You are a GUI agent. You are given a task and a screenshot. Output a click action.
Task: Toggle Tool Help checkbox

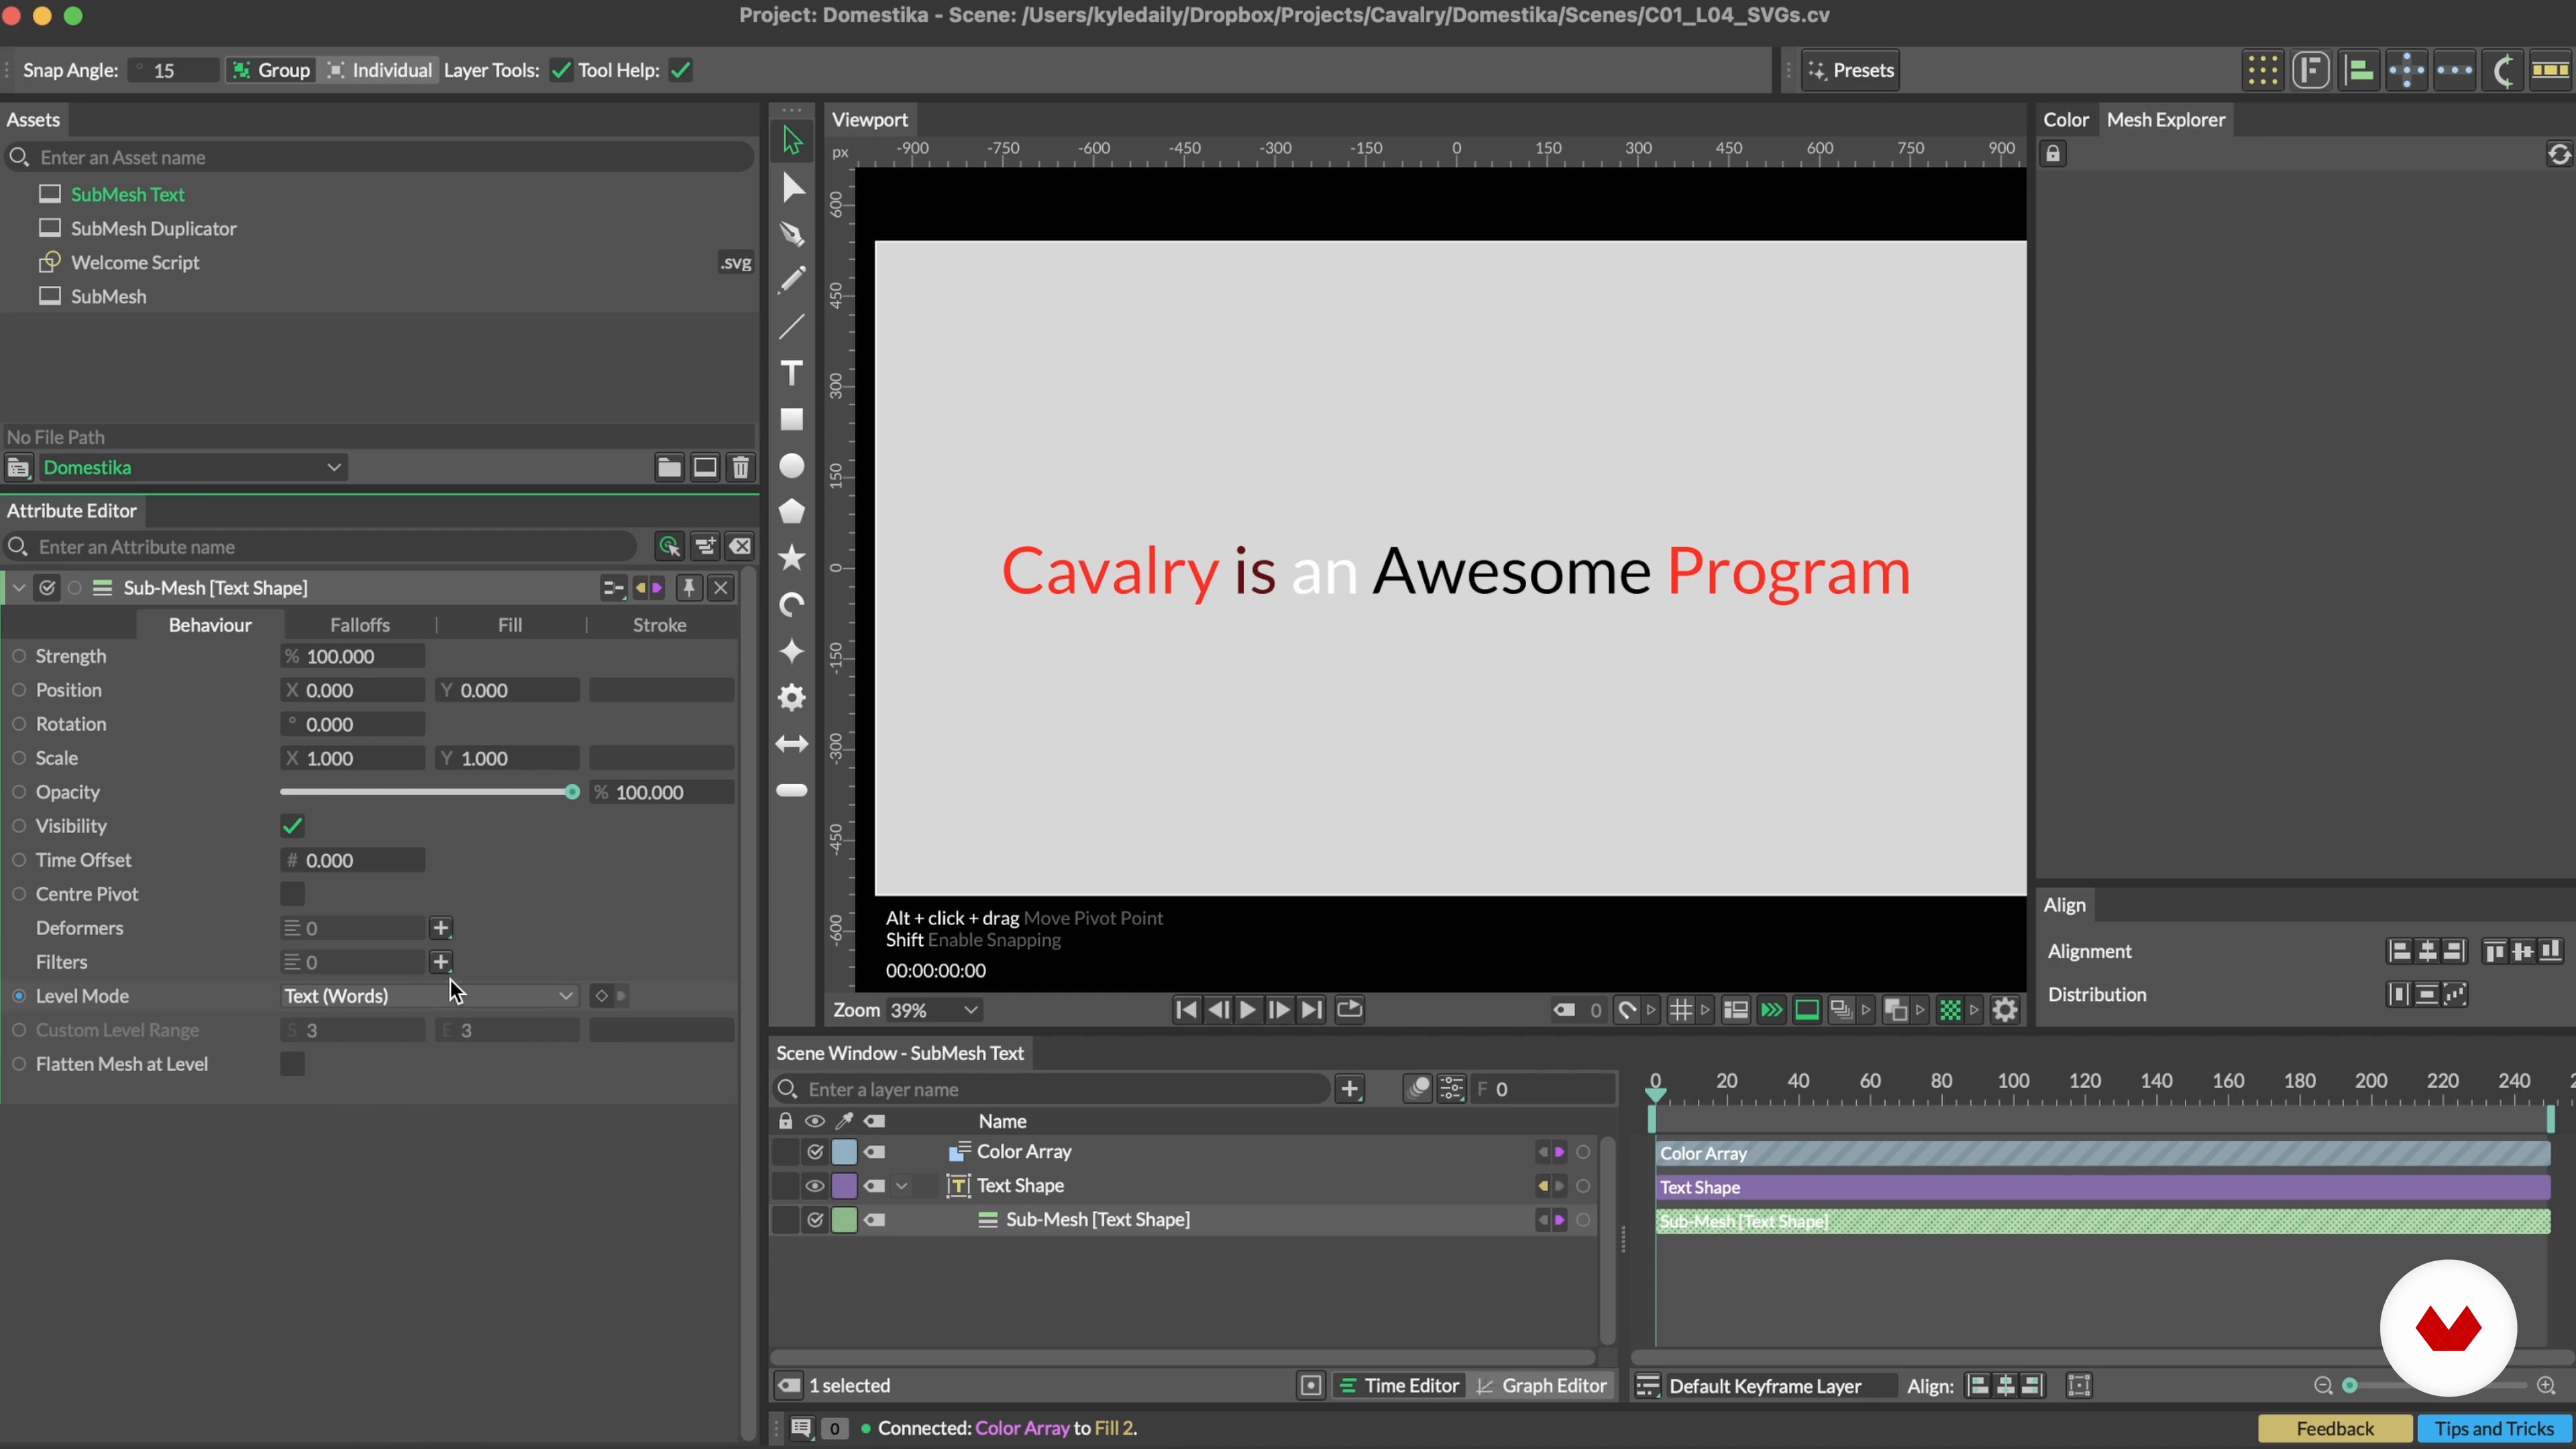[681, 70]
